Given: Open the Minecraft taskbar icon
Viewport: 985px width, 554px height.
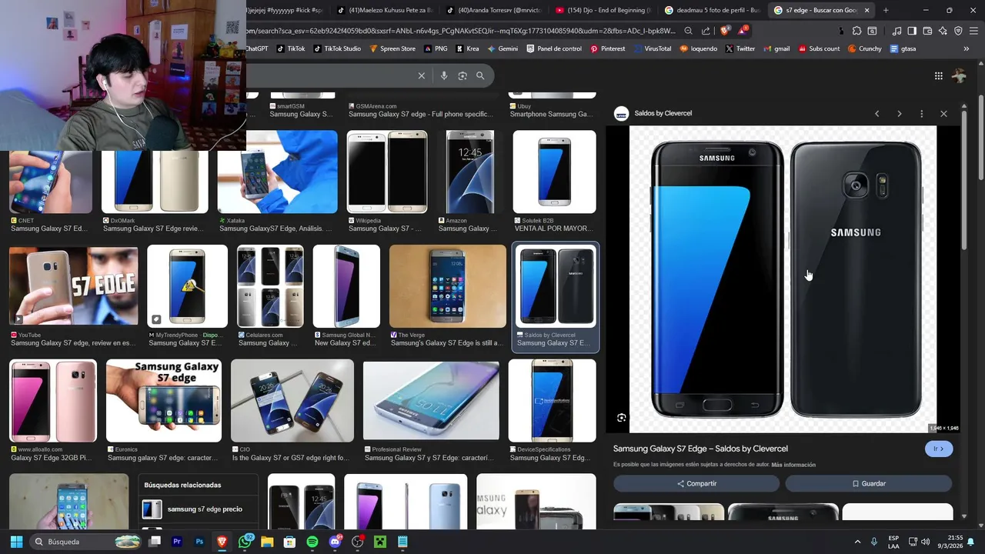Looking at the screenshot, I should click(x=380, y=542).
